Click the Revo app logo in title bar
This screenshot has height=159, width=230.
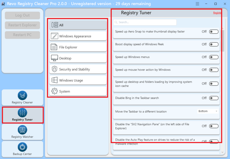click(x=3, y=4)
